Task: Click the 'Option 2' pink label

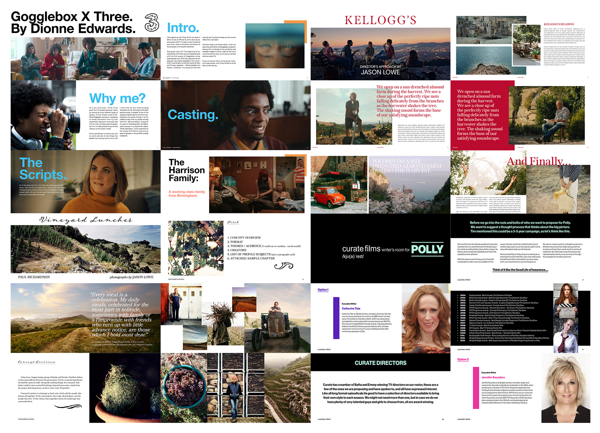Action: point(463,359)
